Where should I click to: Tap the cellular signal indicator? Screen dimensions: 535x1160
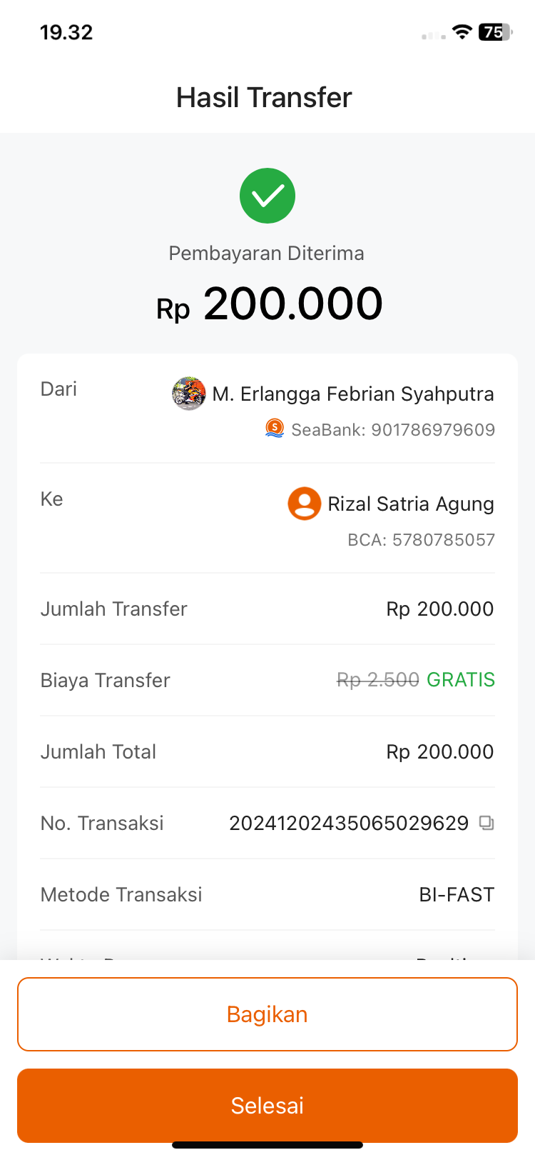[433, 35]
